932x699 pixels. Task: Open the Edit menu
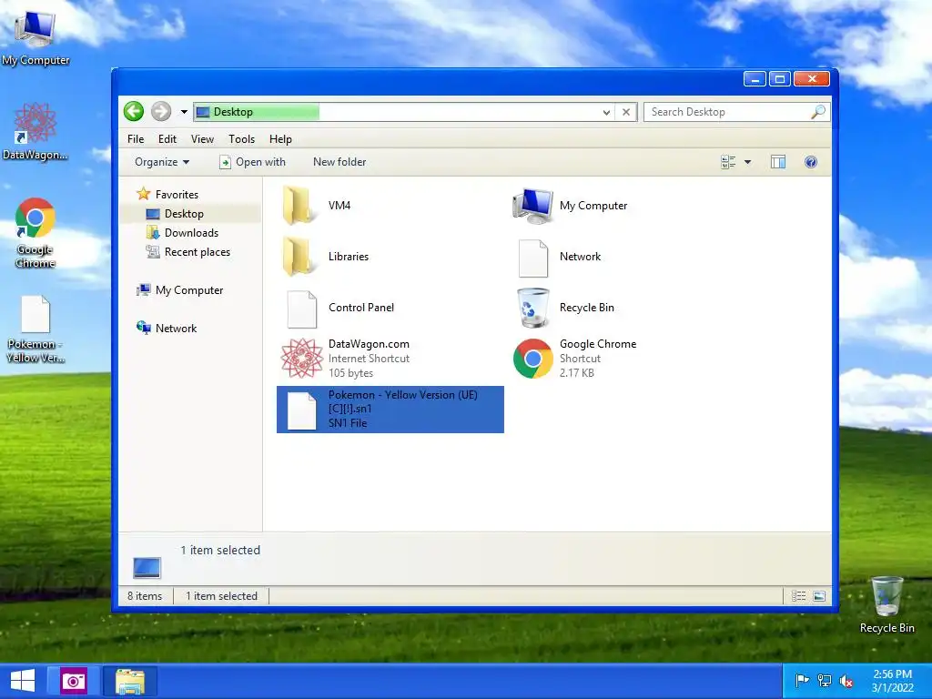pyautogui.click(x=167, y=139)
